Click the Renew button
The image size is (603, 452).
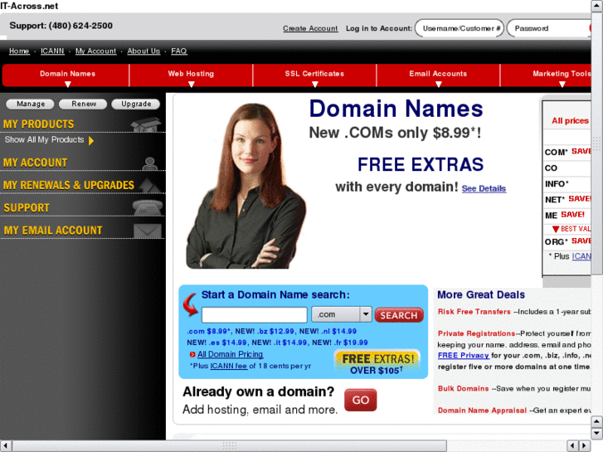click(84, 104)
